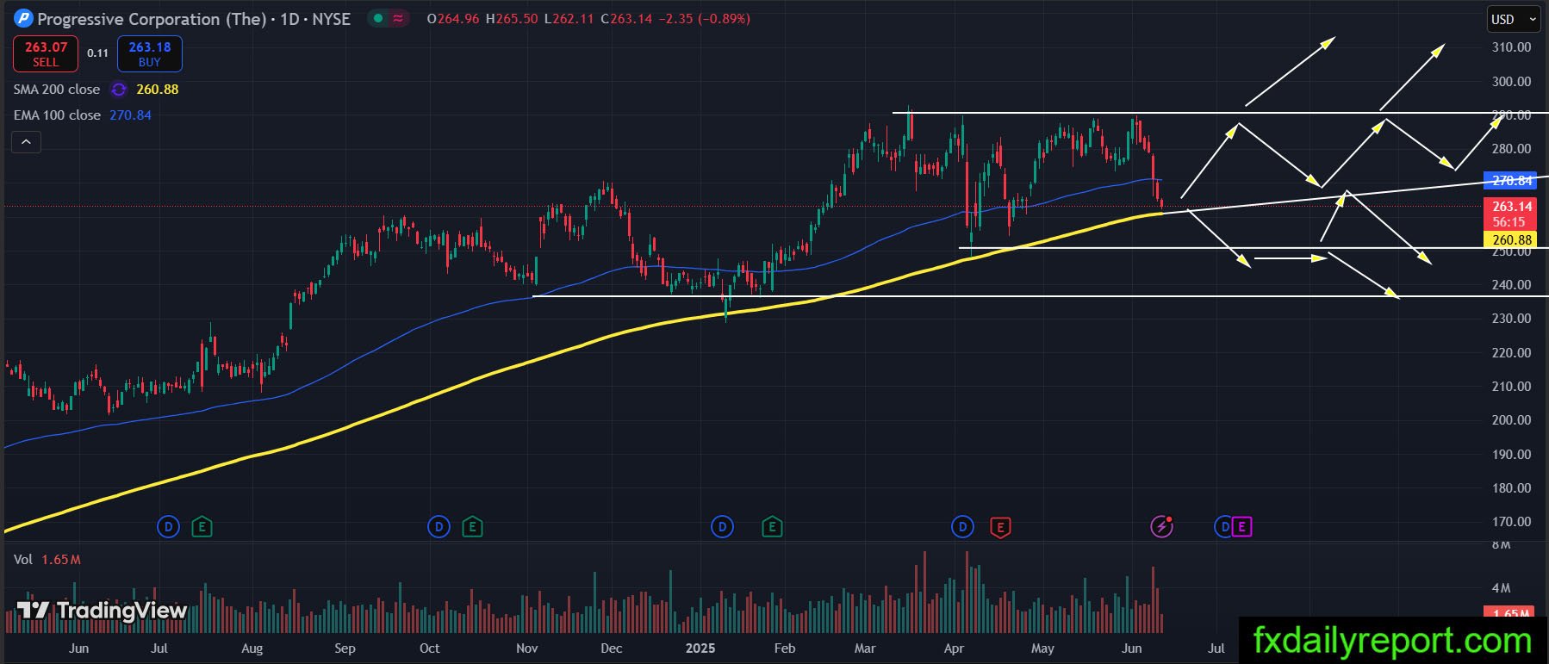Viewport: 1549px width, 664px height.
Task: Click the 310.00 price axis label
Action: (x=1512, y=47)
